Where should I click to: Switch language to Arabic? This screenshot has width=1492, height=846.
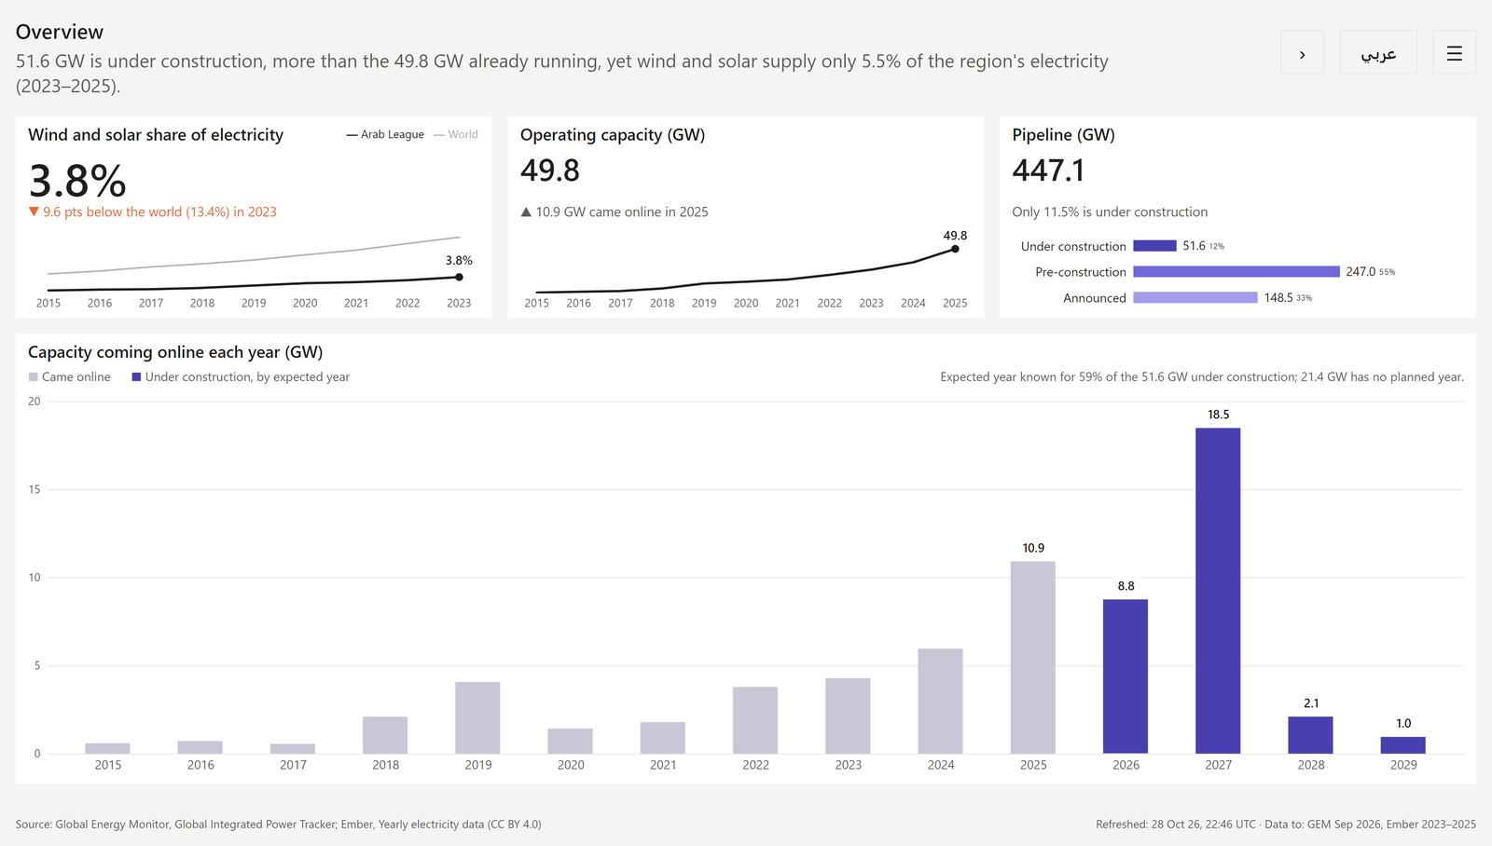(1378, 53)
